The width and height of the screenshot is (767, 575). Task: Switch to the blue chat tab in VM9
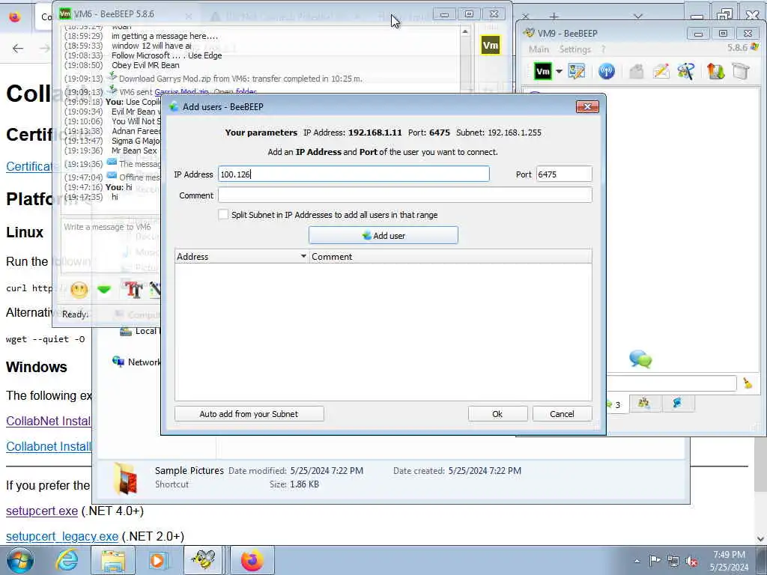point(677,403)
